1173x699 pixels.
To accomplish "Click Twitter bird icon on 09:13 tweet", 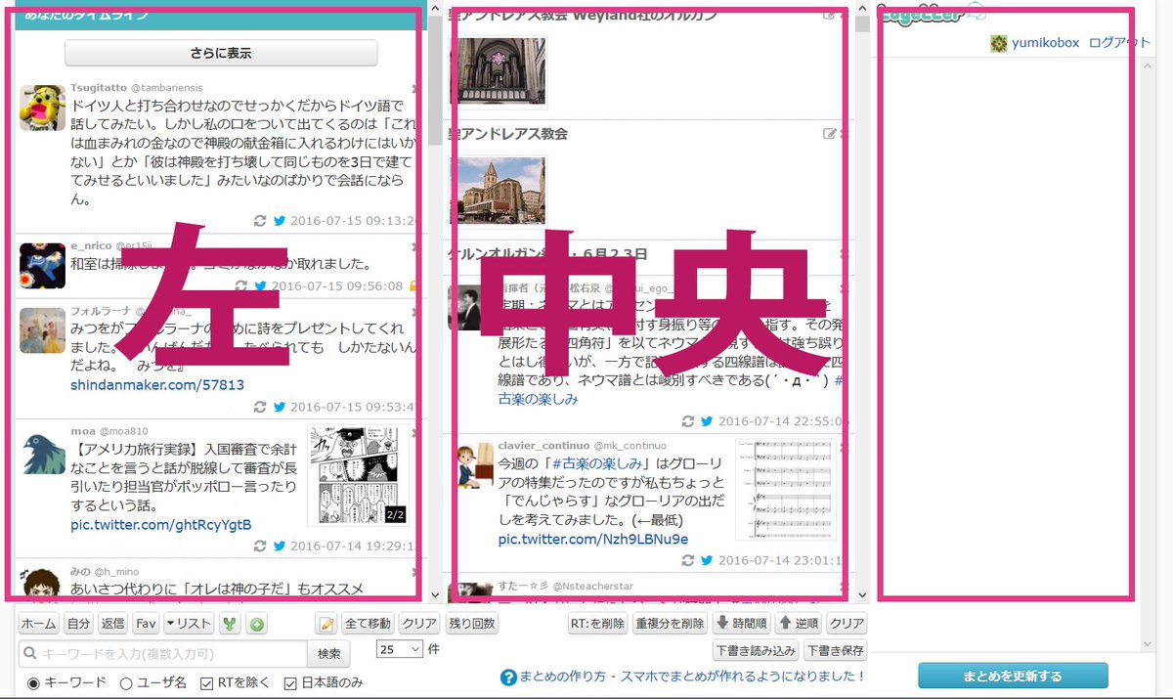I will (280, 221).
